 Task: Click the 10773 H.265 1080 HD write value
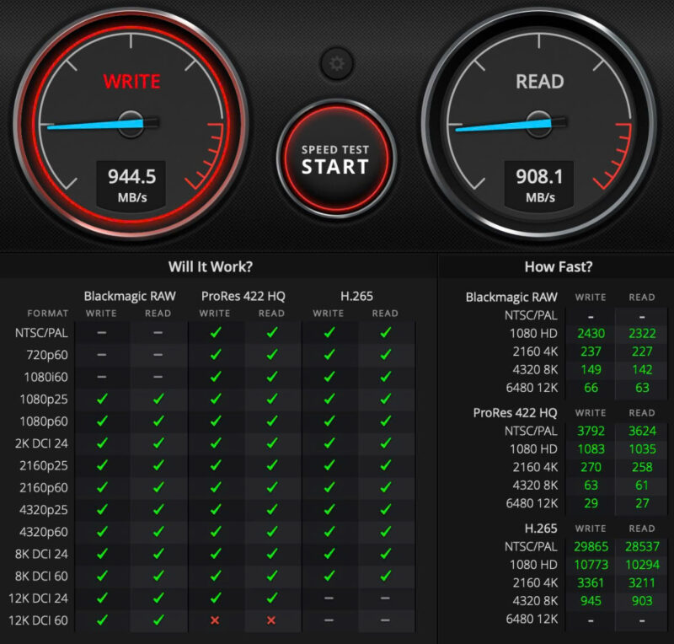[x=591, y=565]
